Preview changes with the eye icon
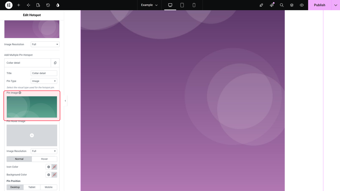The image size is (340, 191). pos(302,5)
